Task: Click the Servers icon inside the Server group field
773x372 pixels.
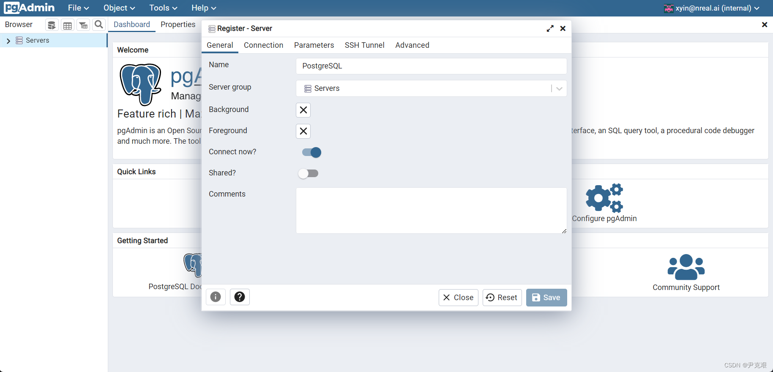Action: coord(308,88)
